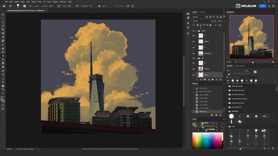Screen dimensions: 278x156
Task: Click the hue slider in Color panel
Action: pos(207,123)
